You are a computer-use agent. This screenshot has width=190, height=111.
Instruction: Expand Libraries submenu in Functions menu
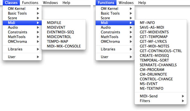[x=115, y=49]
